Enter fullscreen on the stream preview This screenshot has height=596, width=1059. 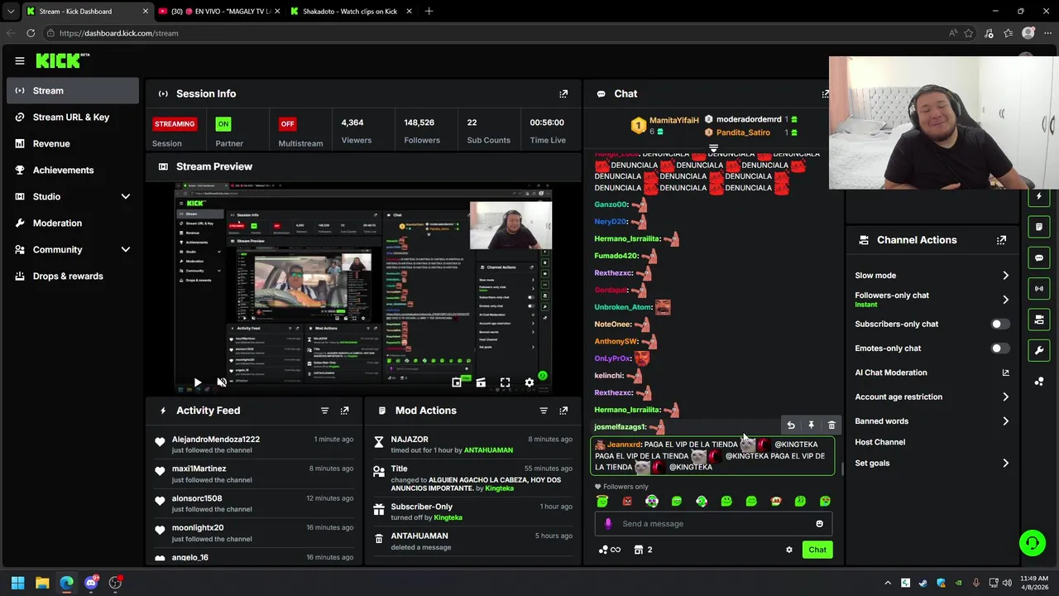505,382
